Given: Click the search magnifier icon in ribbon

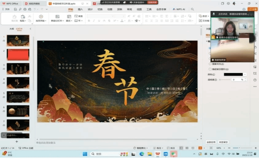Looking at the screenshot, I should pyautogui.click(x=193, y=9).
